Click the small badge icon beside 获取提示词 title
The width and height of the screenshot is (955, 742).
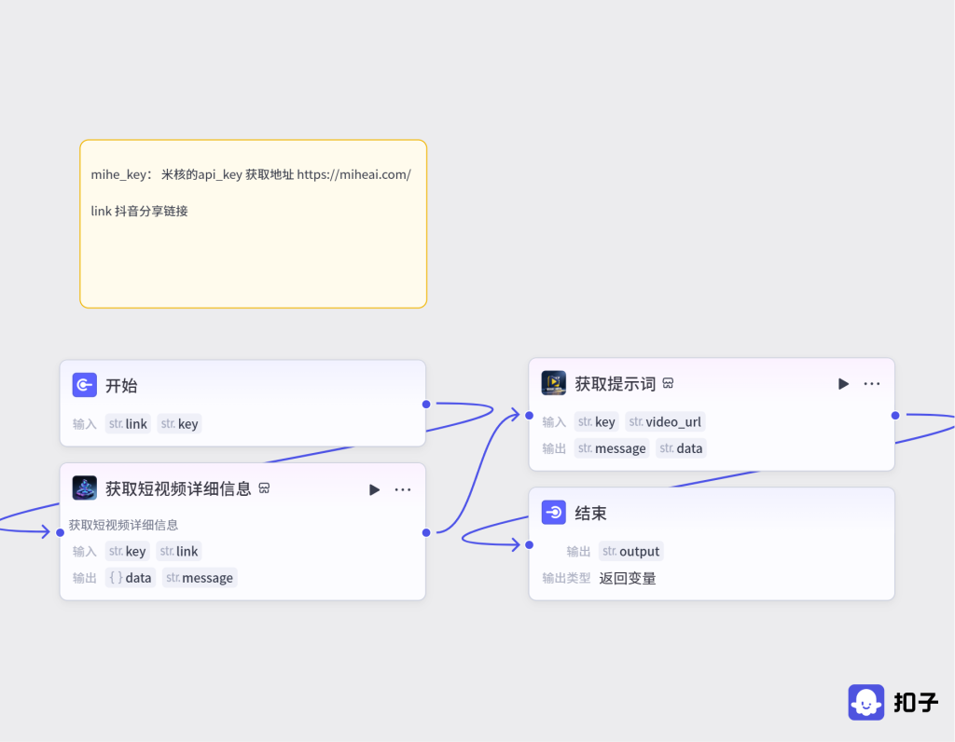coord(668,383)
